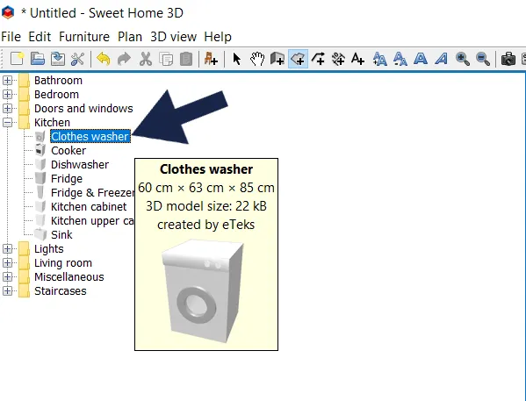Choose the Create walls tool
This screenshot has height=401, width=526.
tap(277, 59)
